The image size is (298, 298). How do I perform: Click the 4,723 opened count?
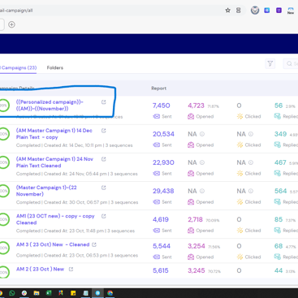click(x=196, y=106)
